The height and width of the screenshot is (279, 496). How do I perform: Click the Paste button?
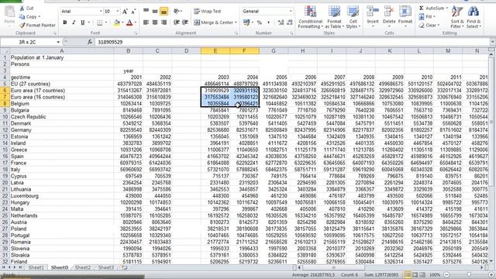9,15
